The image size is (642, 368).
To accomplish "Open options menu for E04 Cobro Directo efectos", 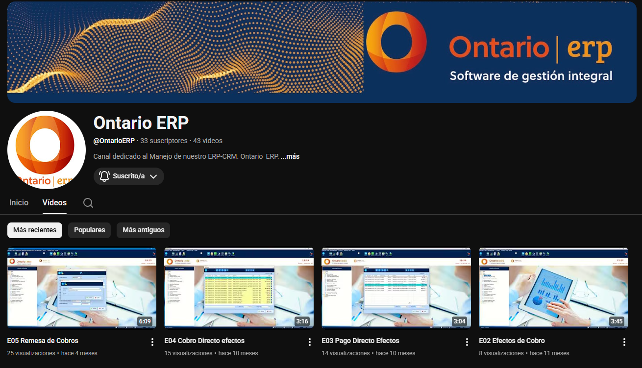I will point(310,342).
